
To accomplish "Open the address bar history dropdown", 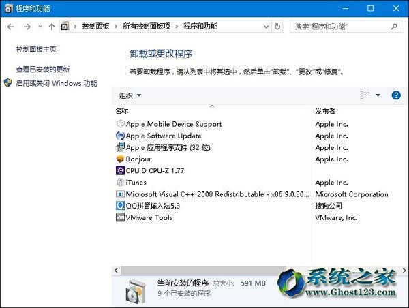I will tap(266, 27).
